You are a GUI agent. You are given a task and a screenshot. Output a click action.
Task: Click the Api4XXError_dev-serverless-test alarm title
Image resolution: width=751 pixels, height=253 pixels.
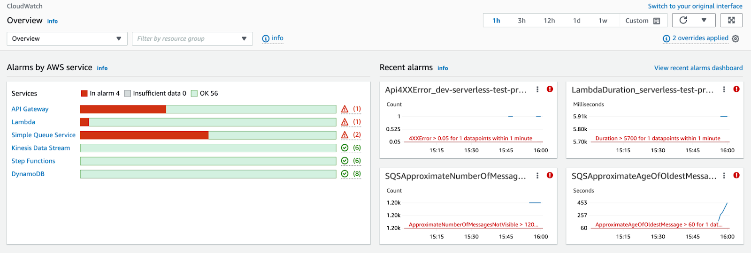click(x=456, y=89)
